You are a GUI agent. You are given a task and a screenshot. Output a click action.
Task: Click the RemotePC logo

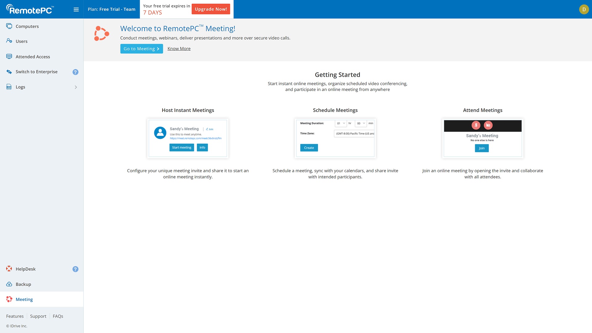(30, 9)
